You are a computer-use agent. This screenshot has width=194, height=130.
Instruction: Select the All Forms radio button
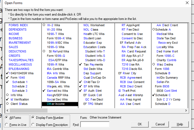click(7, 118)
